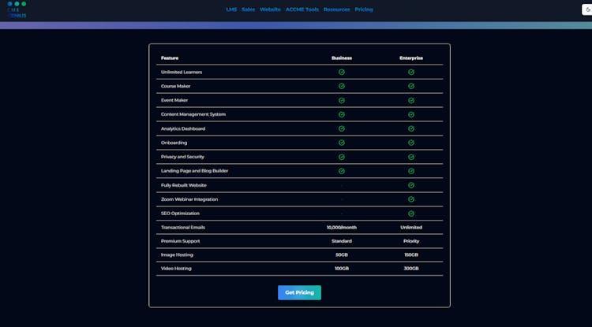Go to the Website nav link
This screenshot has width=592, height=327.
pyautogui.click(x=270, y=9)
